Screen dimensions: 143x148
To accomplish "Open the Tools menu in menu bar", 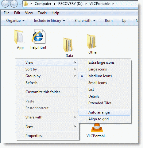I will click(42, 13).
